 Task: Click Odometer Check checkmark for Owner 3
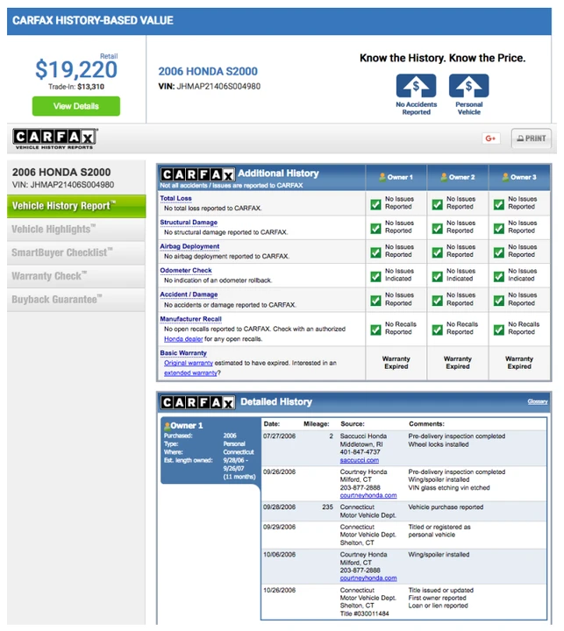499,276
